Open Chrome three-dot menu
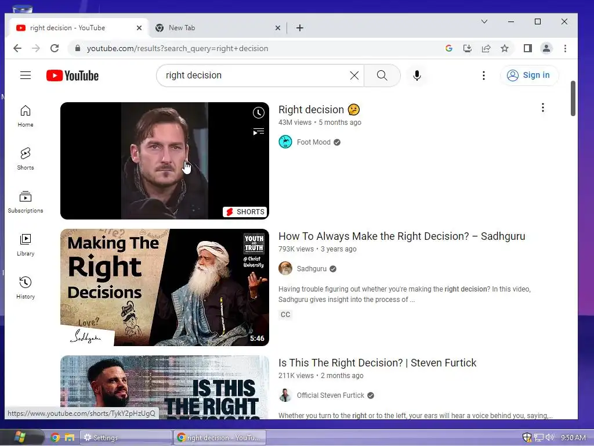 (565, 48)
